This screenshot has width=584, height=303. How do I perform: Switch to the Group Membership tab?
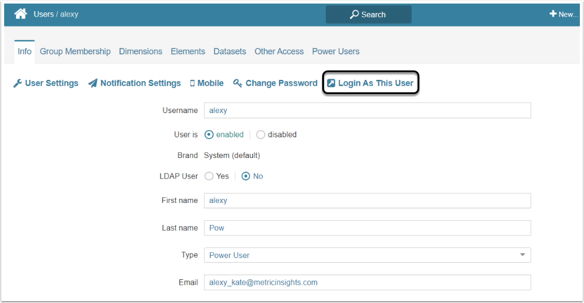tap(75, 51)
